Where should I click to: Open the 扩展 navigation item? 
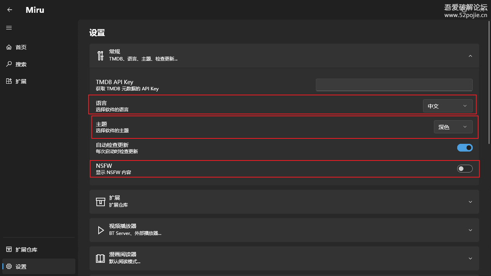(39, 81)
